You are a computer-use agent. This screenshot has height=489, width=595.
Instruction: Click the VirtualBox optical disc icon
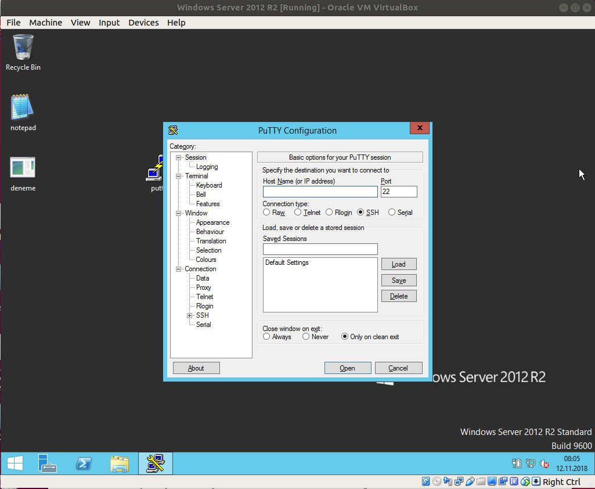click(437, 482)
